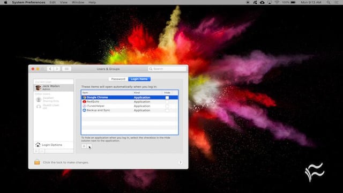Click the Application kind cell for Backup and Sync

pos(142,110)
